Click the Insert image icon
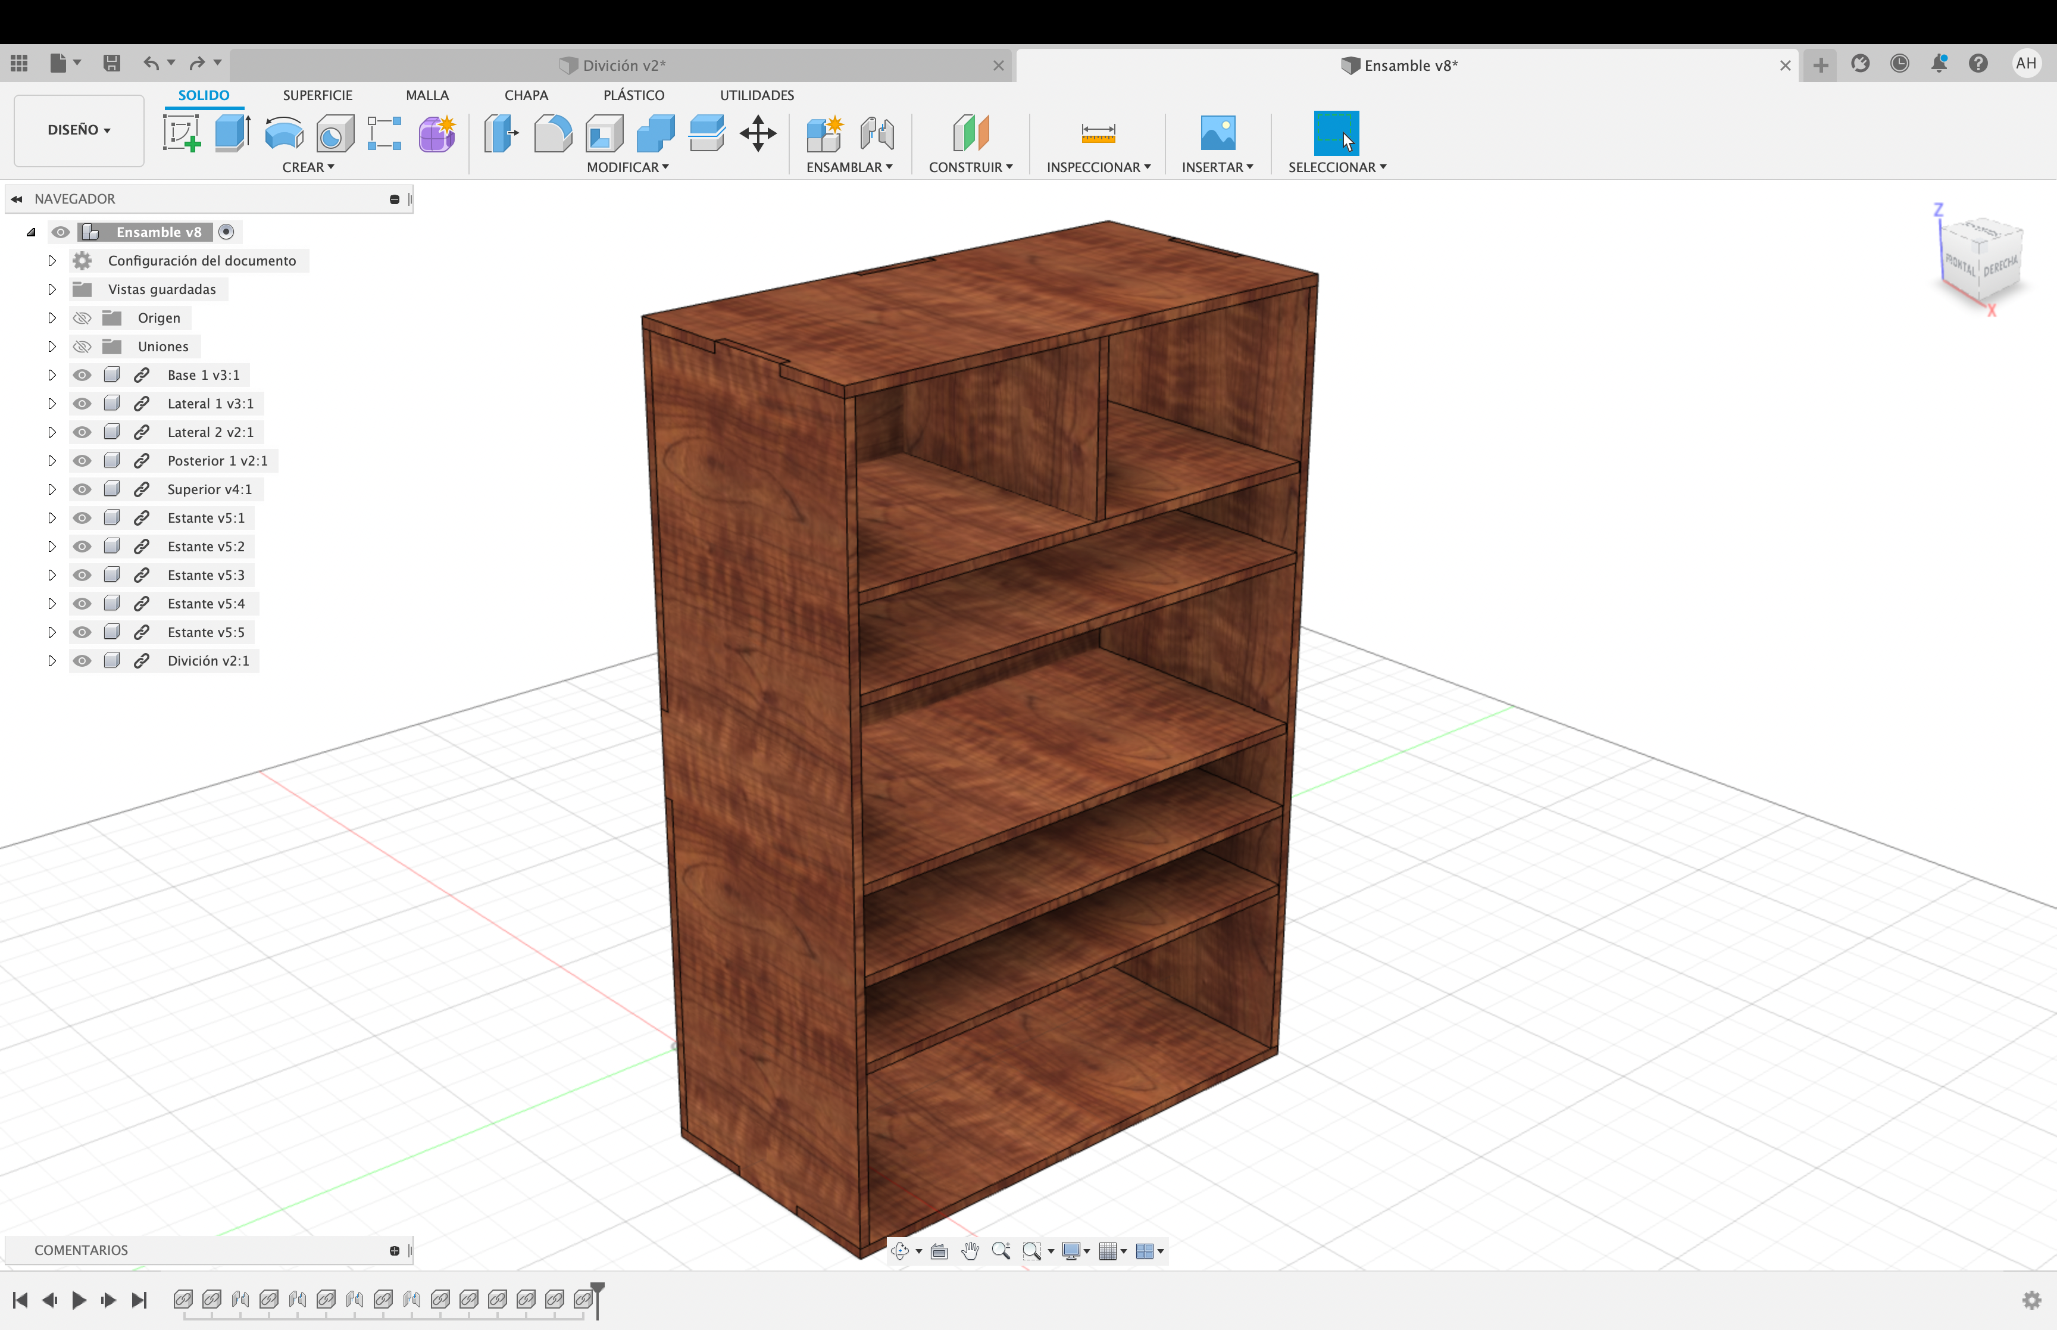This screenshot has width=2057, height=1330. click(x=1218, y=133)
